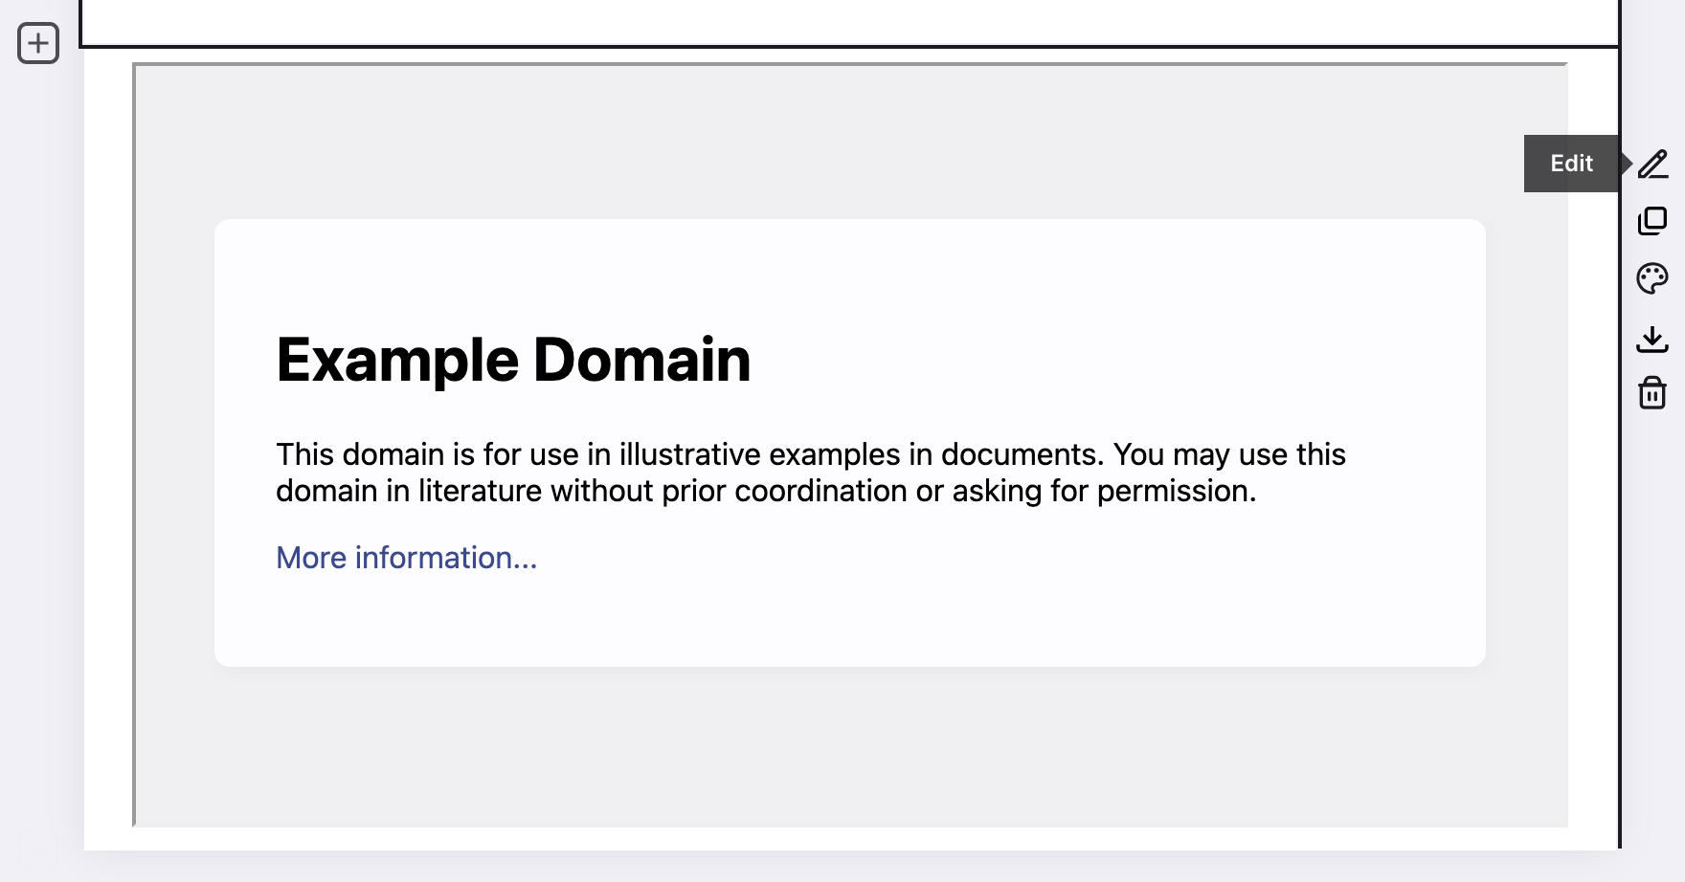Click the Example Domain heading
Screen dimensions: 1685x882
tap(513, 361)
